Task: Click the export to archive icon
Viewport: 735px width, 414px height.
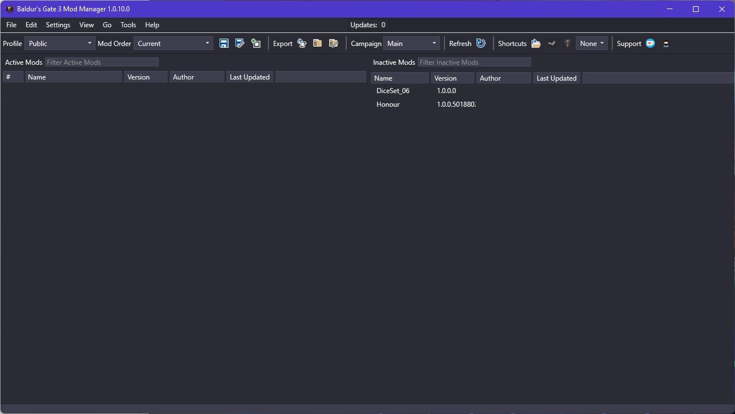Action: [x=318, y=43]
